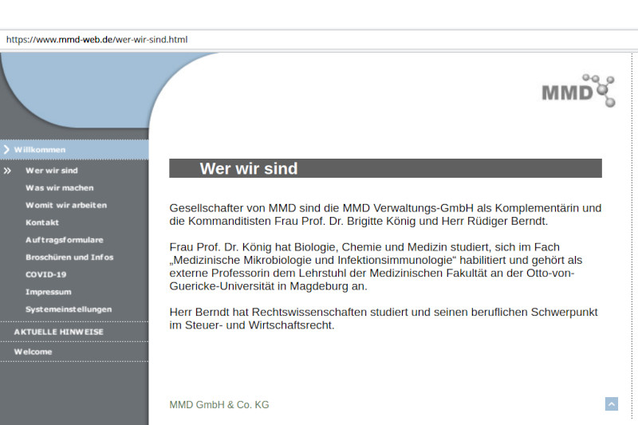Click the Wer wir sind page heading
The width and height of the screenshot is (638, 425).
tap(249, 168)
